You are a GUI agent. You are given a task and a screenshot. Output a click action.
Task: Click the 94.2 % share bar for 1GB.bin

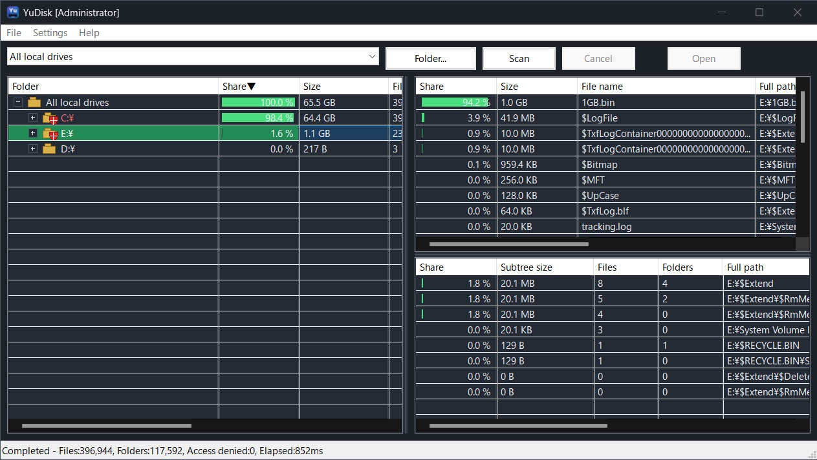tap(456, 102)
